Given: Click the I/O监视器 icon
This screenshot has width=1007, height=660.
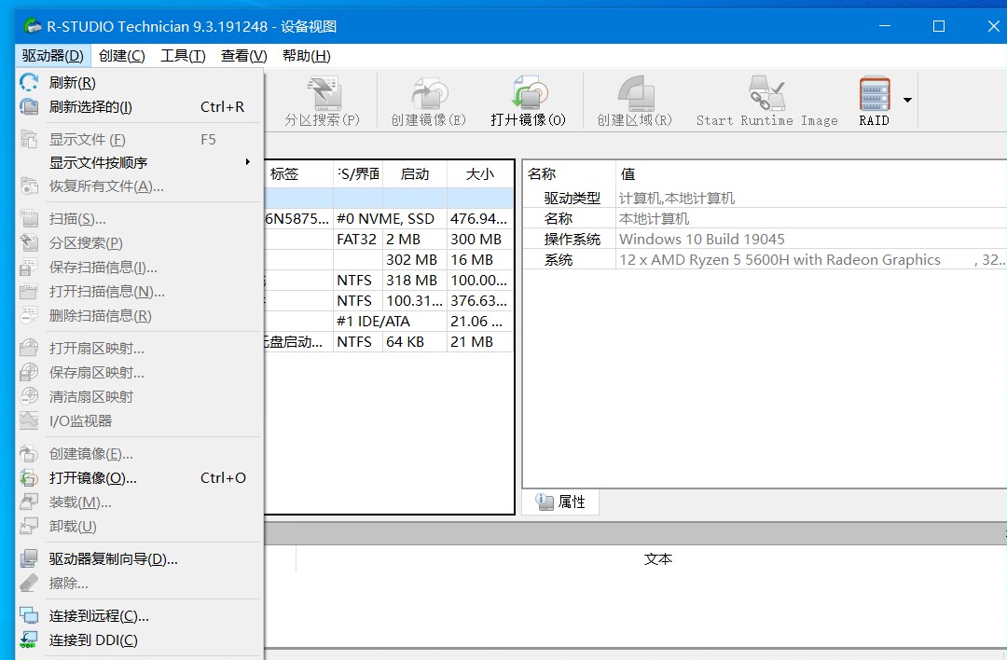Looking at the screenshot, I should click(x=29, y=420).
